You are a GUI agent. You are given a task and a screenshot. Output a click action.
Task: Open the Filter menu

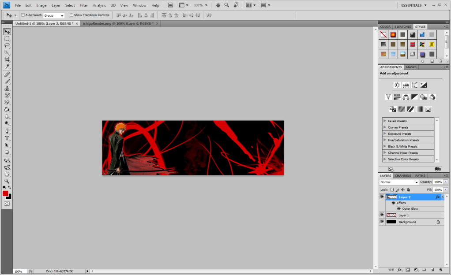pos(84,5)
